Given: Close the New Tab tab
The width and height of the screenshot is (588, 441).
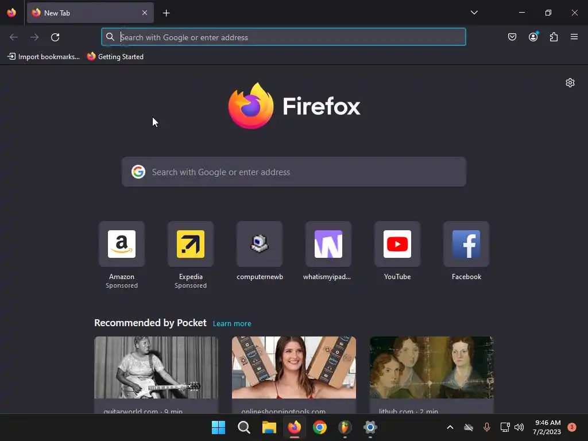Looking at the screenshot, I should click(145, 13).
